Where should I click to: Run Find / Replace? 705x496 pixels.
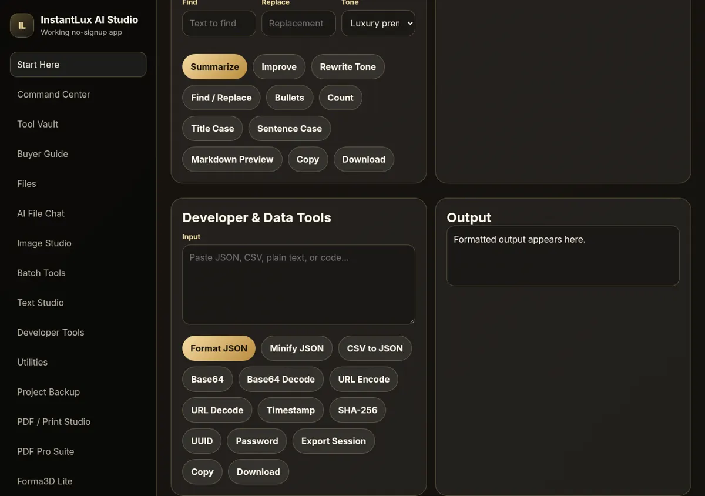tap(221, 98)
